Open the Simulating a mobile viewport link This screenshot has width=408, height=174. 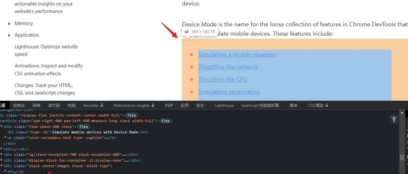[x=237, y=55]
